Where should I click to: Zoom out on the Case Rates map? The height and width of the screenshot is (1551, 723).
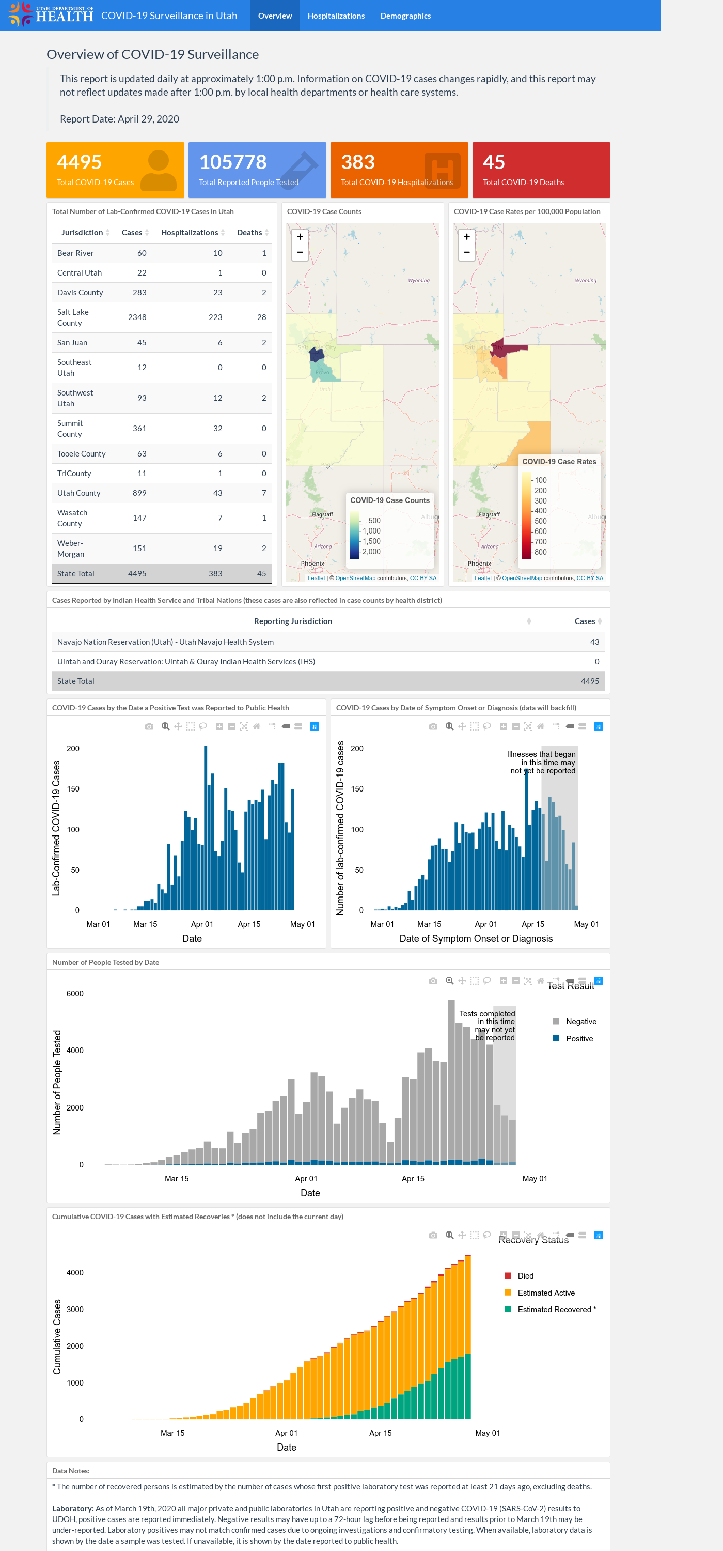[467, 252]
